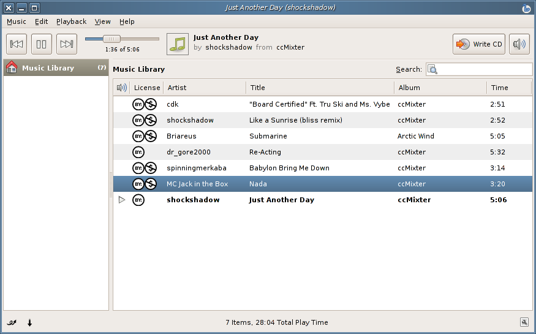Image resolution: width=536 pixels, height=334 pixels.
Task: Select artist 'dr_gore2000'
Action: point(189,152)
